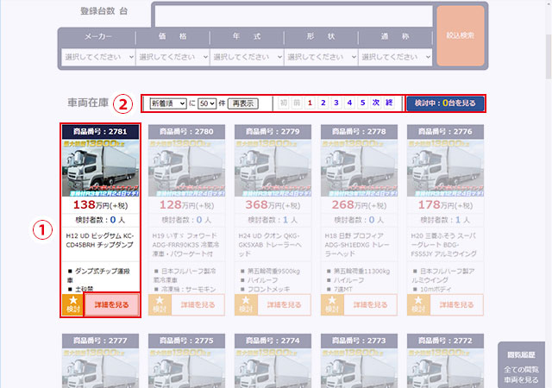Click the 268万円 price text
Image resolution: width=552 pixels, height=388 pixels.
click(359, 205)
